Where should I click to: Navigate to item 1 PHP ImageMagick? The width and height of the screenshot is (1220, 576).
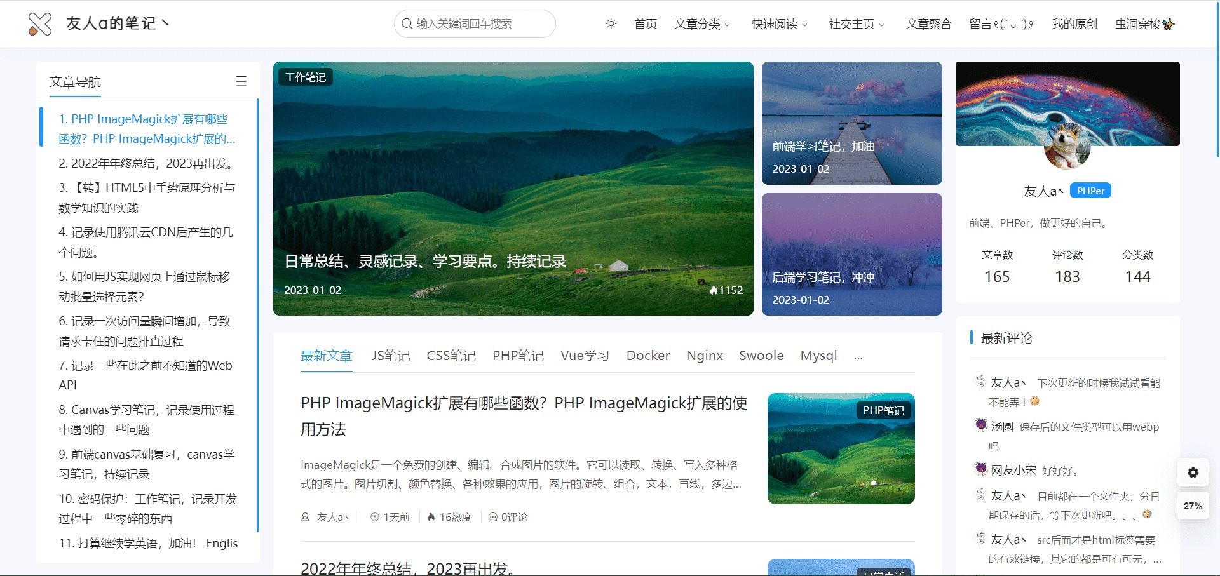147,129
